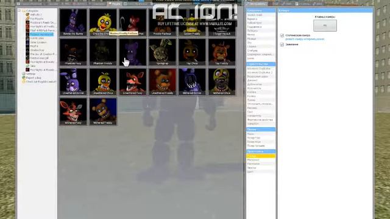Spawn the Withered Freddy model

(103, 111)
